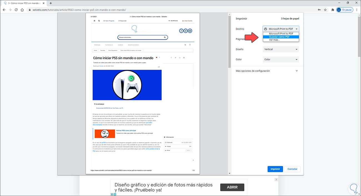The height and width of the screenshot is (196, 361).
Task: Restore down the Chrome window
Action: click(348, 3)
